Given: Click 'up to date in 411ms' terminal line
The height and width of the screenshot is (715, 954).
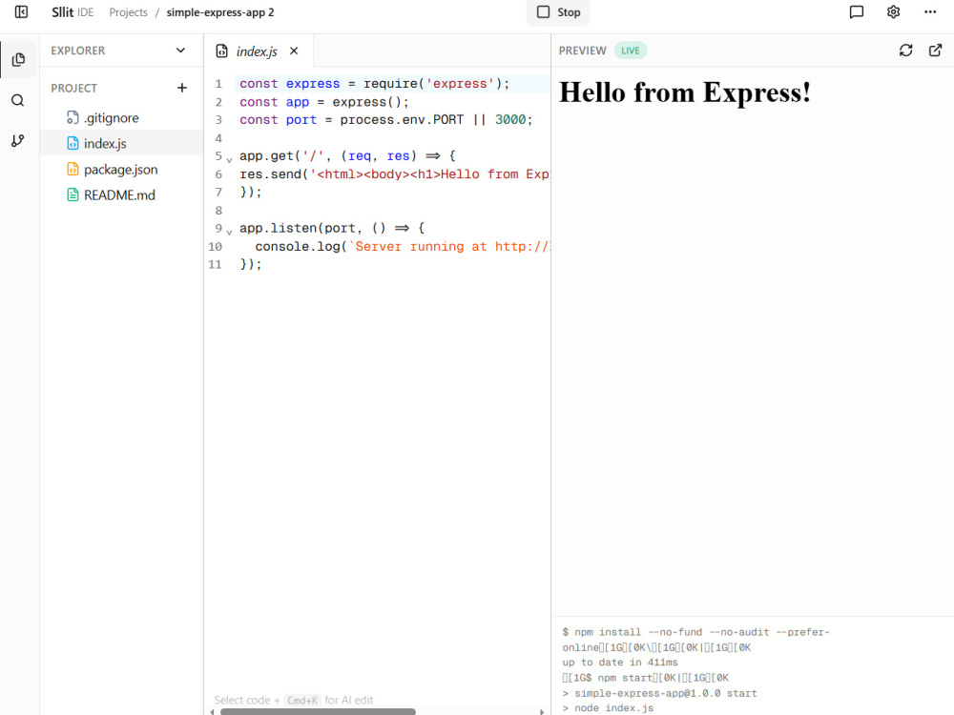Looking at the screenshot, I should (x=619, y=663).
